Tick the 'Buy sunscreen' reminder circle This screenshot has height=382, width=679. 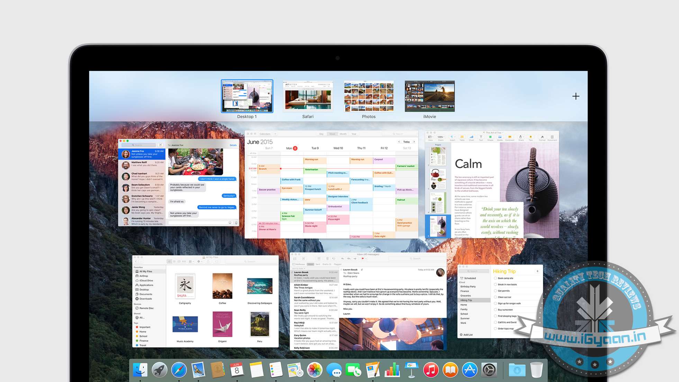pyautogui.click(x=495, y=310)
